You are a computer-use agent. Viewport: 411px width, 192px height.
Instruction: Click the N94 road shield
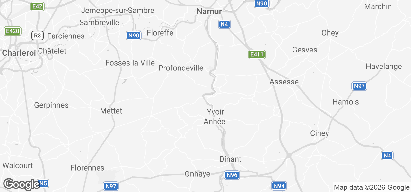[279, 186]
